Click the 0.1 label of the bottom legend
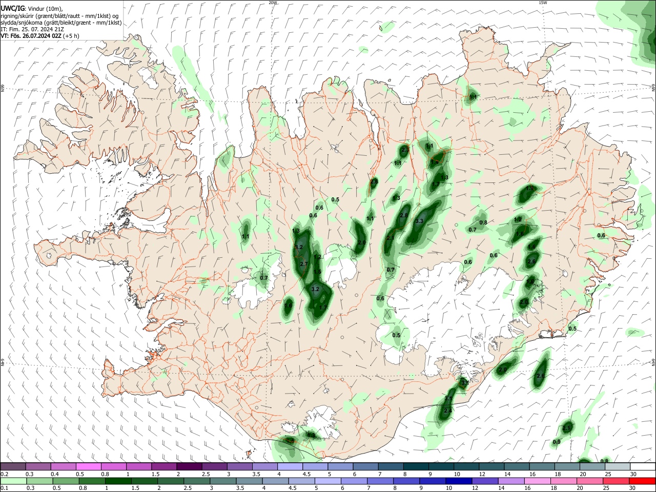Image resolution: width=656 pixels, height=492 pixels. (4, 488)
